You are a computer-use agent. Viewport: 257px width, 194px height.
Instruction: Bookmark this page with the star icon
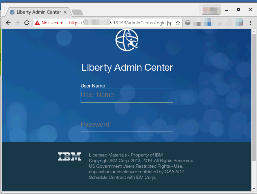click(178, 23)
